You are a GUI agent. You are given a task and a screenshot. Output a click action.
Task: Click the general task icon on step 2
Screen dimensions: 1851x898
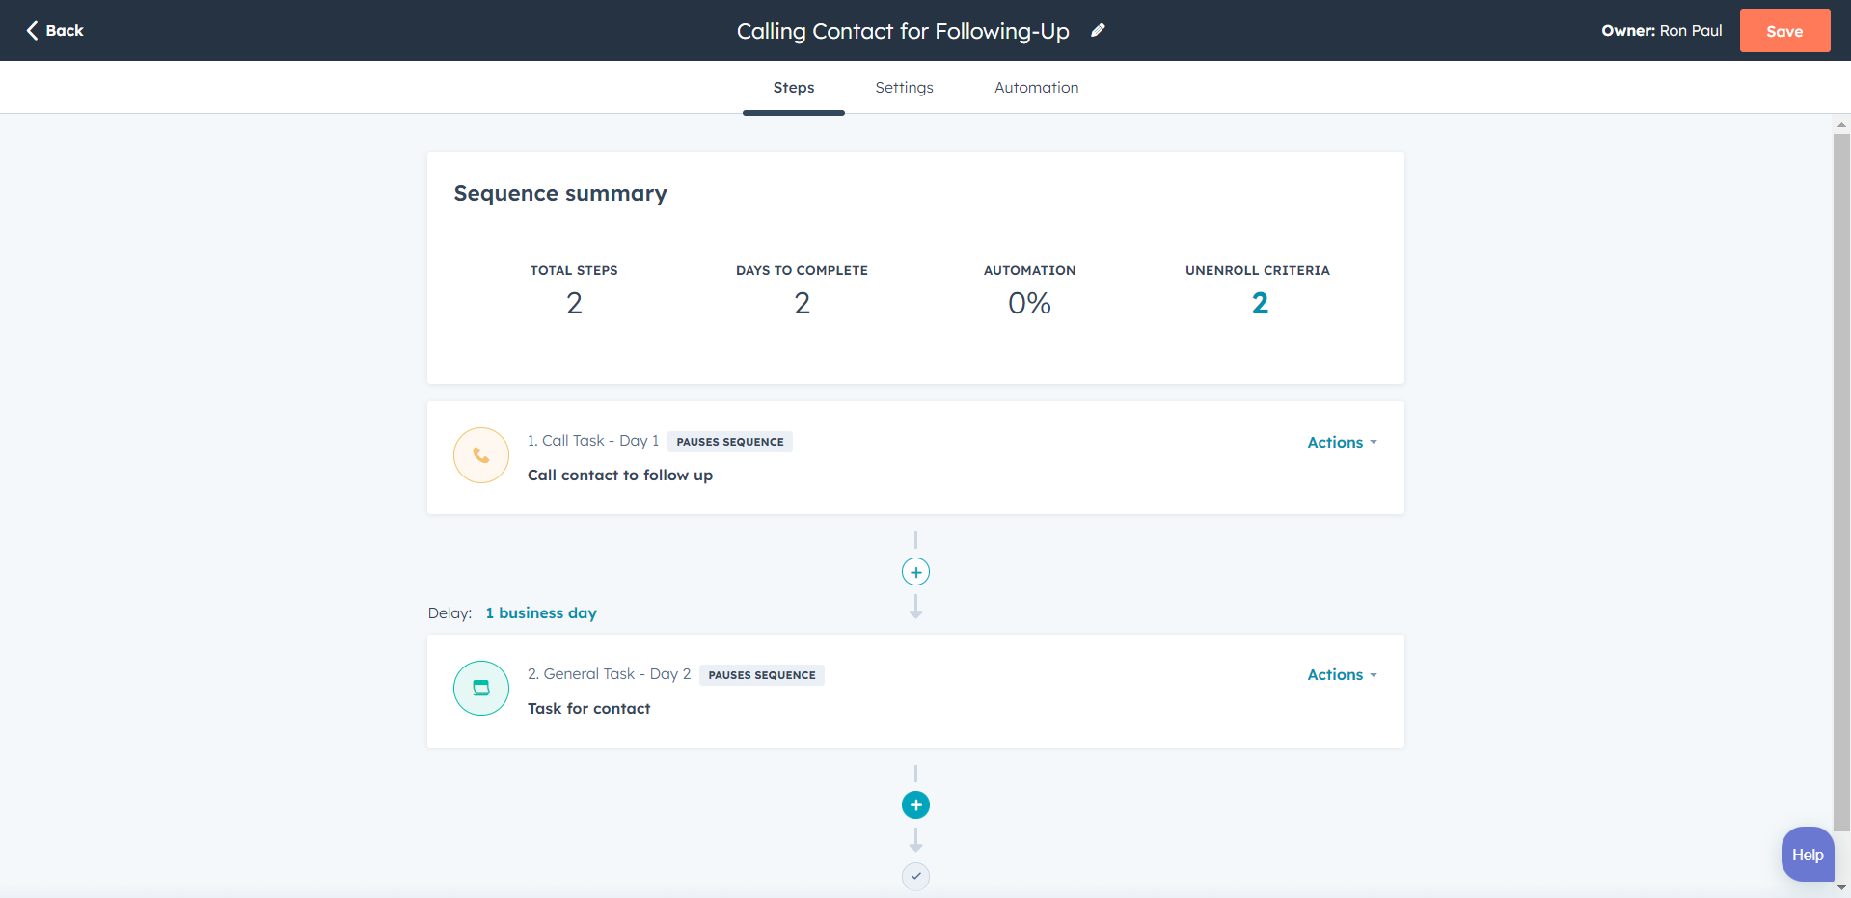pyautogui.click(x=480, y=688)
